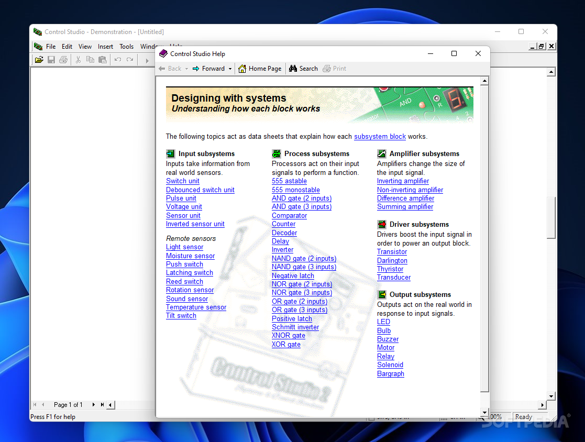Click Help window scroll down arrow
This screenshot has width=585, height=442.
[484, 413]
